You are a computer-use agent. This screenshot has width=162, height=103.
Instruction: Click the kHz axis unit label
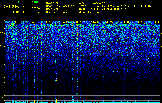pos(2,21)
